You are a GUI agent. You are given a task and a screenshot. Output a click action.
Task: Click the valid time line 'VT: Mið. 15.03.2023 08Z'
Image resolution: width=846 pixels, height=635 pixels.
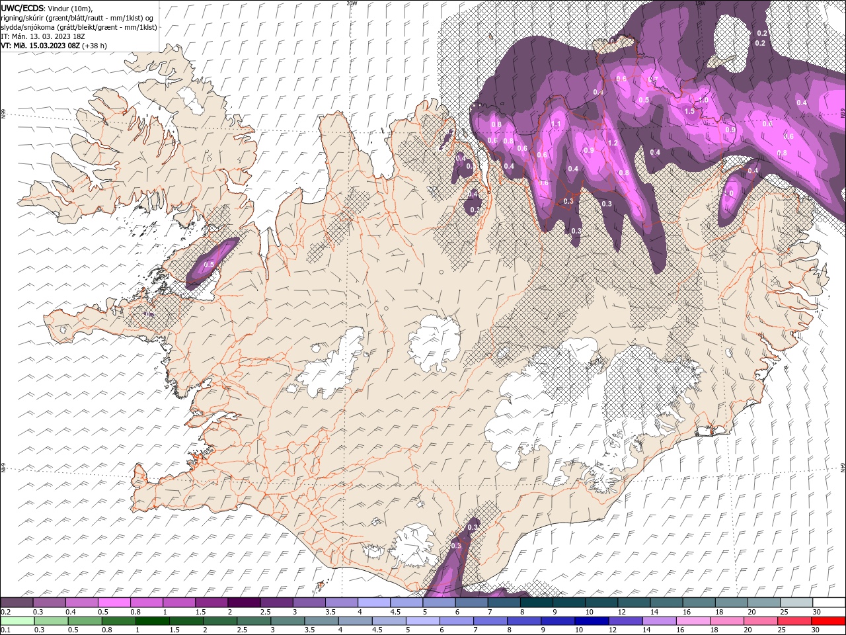(x=40, y=46)
